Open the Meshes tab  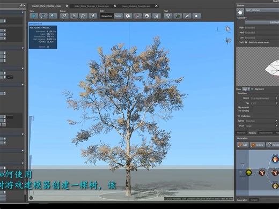pos(252,133)
